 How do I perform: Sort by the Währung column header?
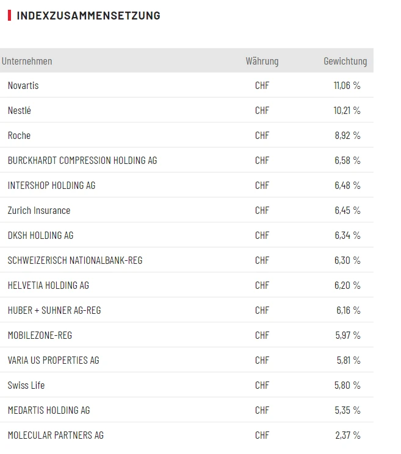(x=262, y=61)
